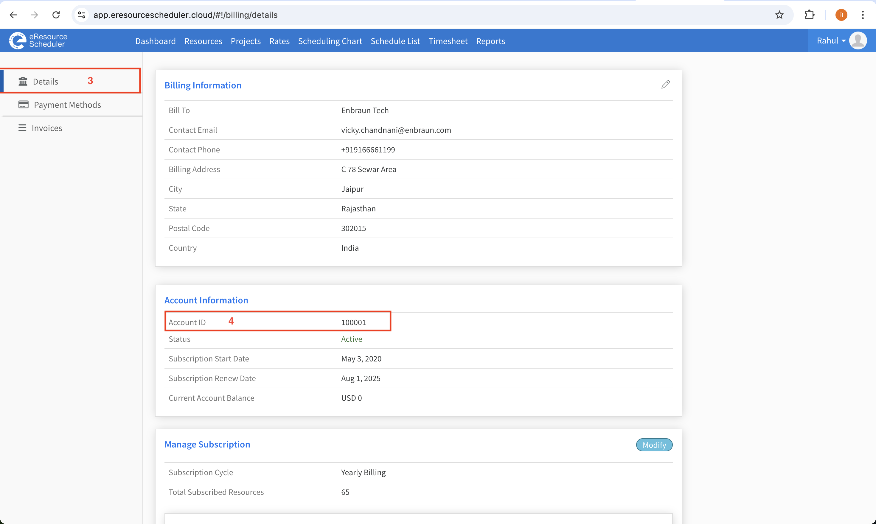876x524 pixels.
Task: Open the Timesheet menu
Action: click(x=448, y=41)
